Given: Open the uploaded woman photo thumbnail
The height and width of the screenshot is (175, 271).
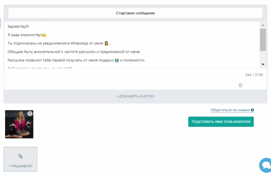Looking at the screenshot, I should [x=19, y=124].
